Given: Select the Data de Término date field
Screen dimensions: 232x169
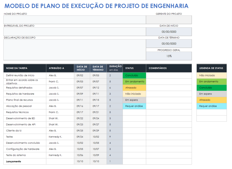Looking at the screenshot, I should [169, 44].
